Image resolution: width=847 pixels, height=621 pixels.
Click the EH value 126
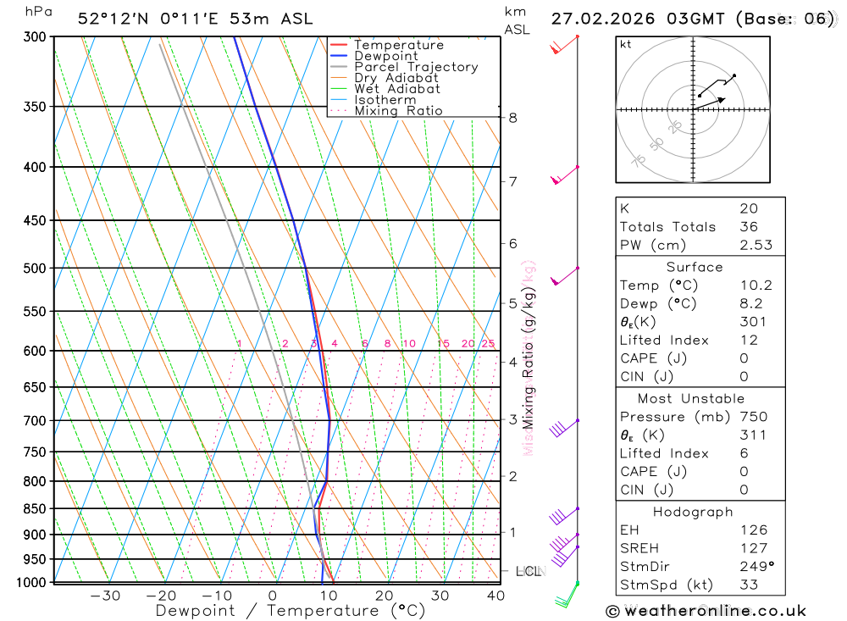754,530
